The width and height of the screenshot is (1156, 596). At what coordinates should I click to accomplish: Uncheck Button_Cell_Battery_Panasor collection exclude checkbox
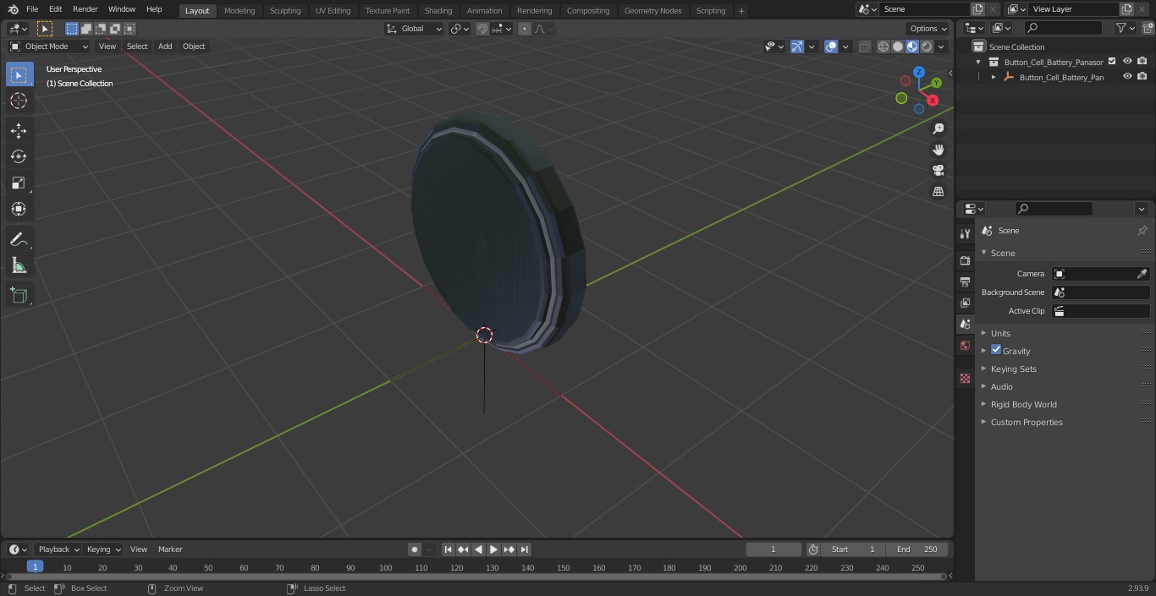(1112, 62)
